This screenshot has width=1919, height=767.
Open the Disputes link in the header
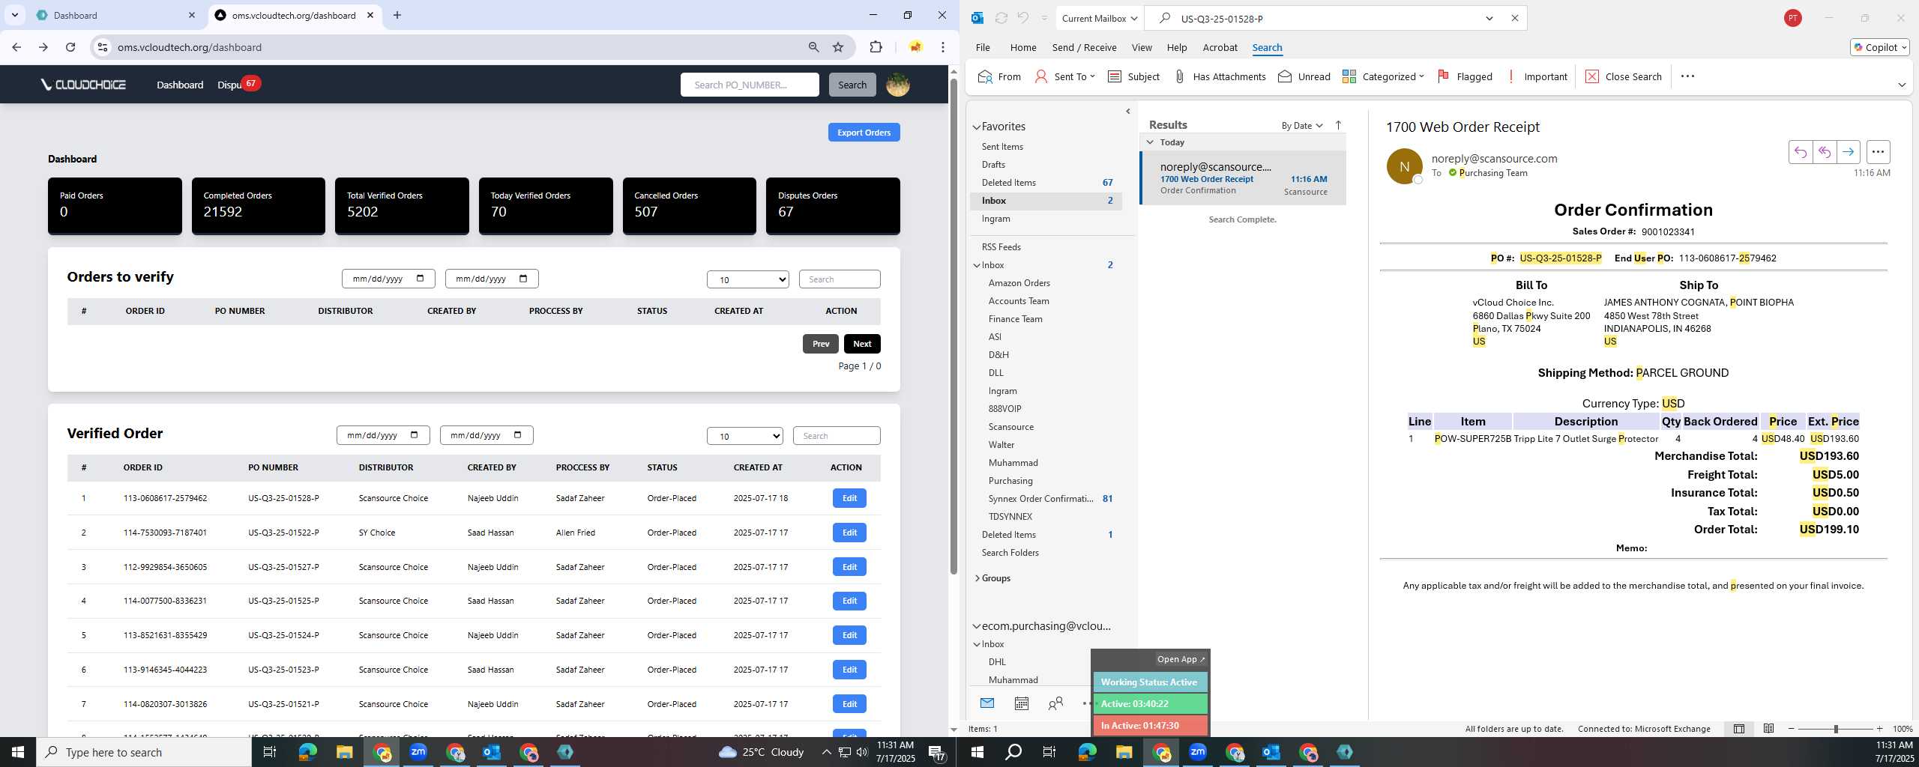[230, 85]
